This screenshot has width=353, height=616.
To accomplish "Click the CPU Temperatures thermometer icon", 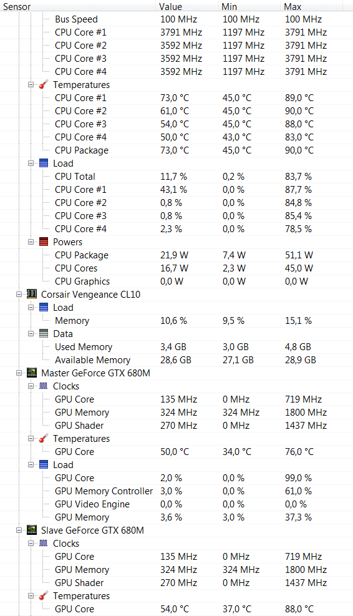I will pos(44,85).
